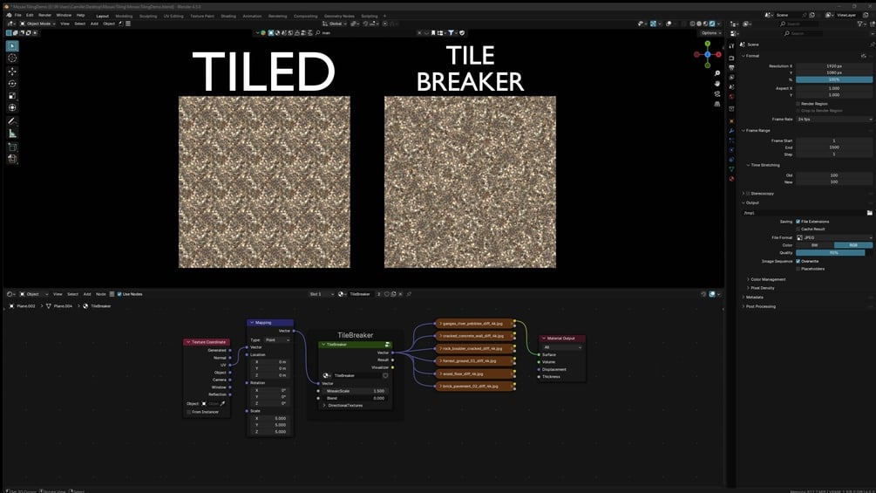The height and width of the screenshot is (493, 876).
Task: Choose the Measure tool
Action: coord(12,134)
